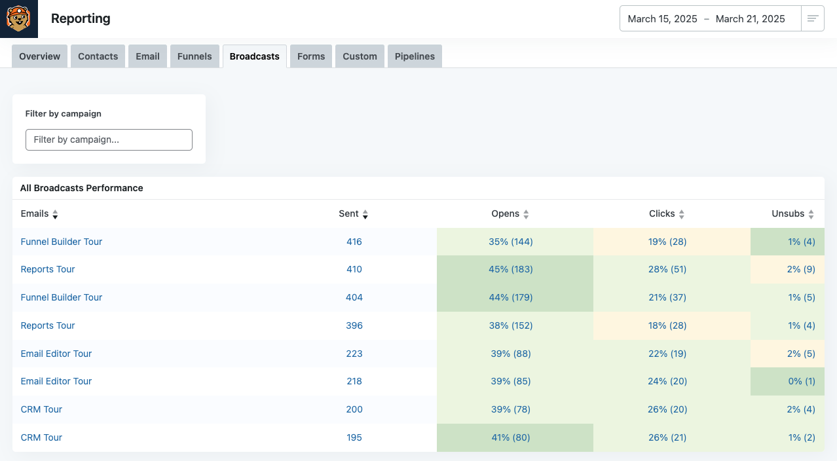Switch to the Custom tab

[x=360, y=56]
